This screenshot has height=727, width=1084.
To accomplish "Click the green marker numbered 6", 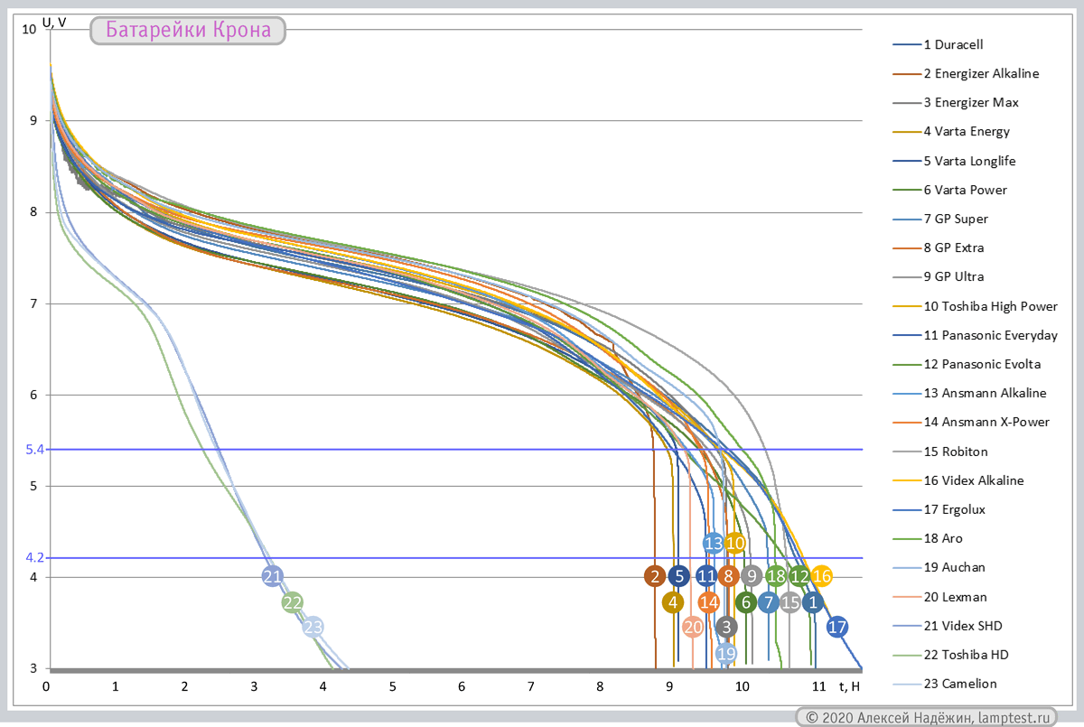I will pyautogui.click(x=746, y=602).
